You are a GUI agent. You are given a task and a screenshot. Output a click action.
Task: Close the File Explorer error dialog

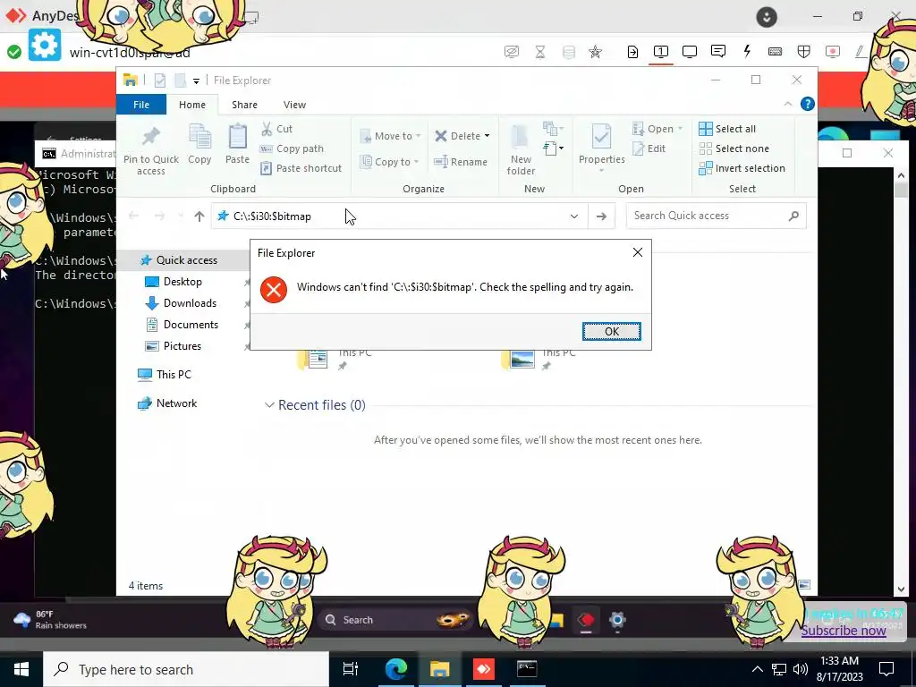tap(637, 252)
